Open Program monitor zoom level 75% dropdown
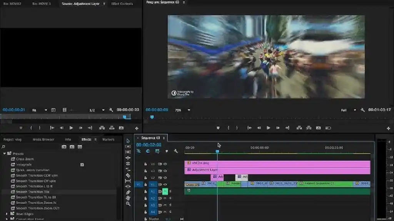The height and width of the screenshot is (221, 394). coord(183,110)
